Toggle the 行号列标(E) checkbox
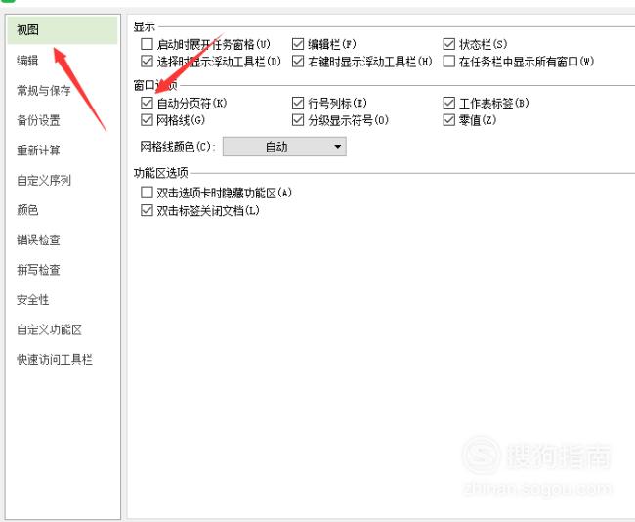Image resolution: width=635 pixels, height=522 pixels. 298,103
